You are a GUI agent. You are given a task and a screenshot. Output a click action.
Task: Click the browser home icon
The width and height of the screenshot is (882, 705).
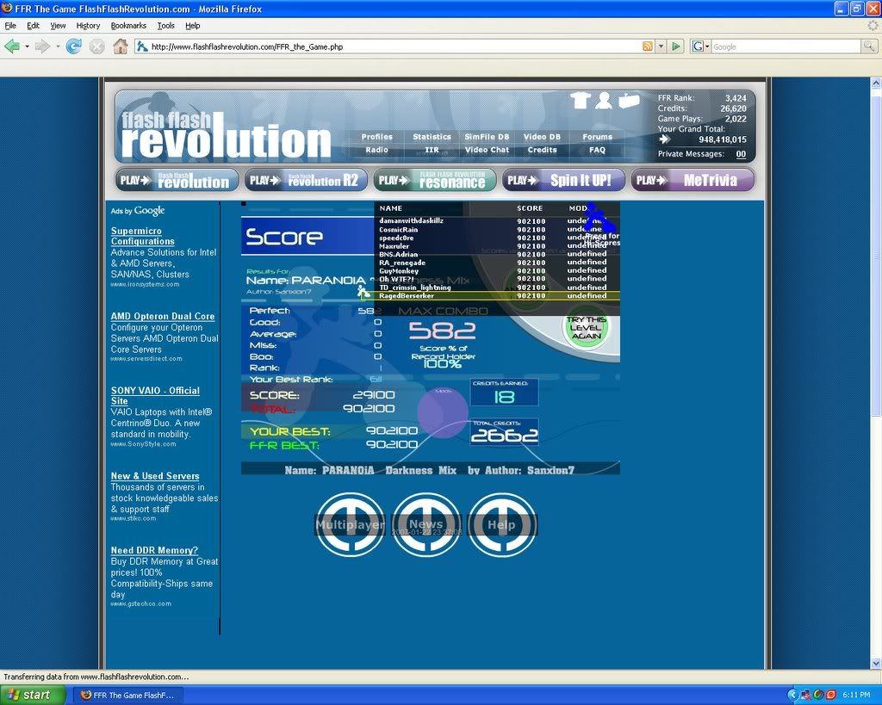121,46
